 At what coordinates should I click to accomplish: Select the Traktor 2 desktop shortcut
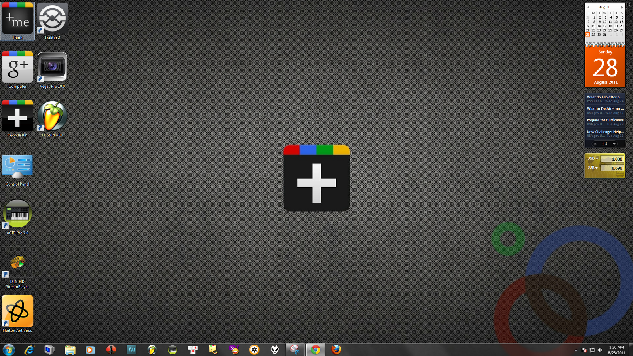pos(52,21)
